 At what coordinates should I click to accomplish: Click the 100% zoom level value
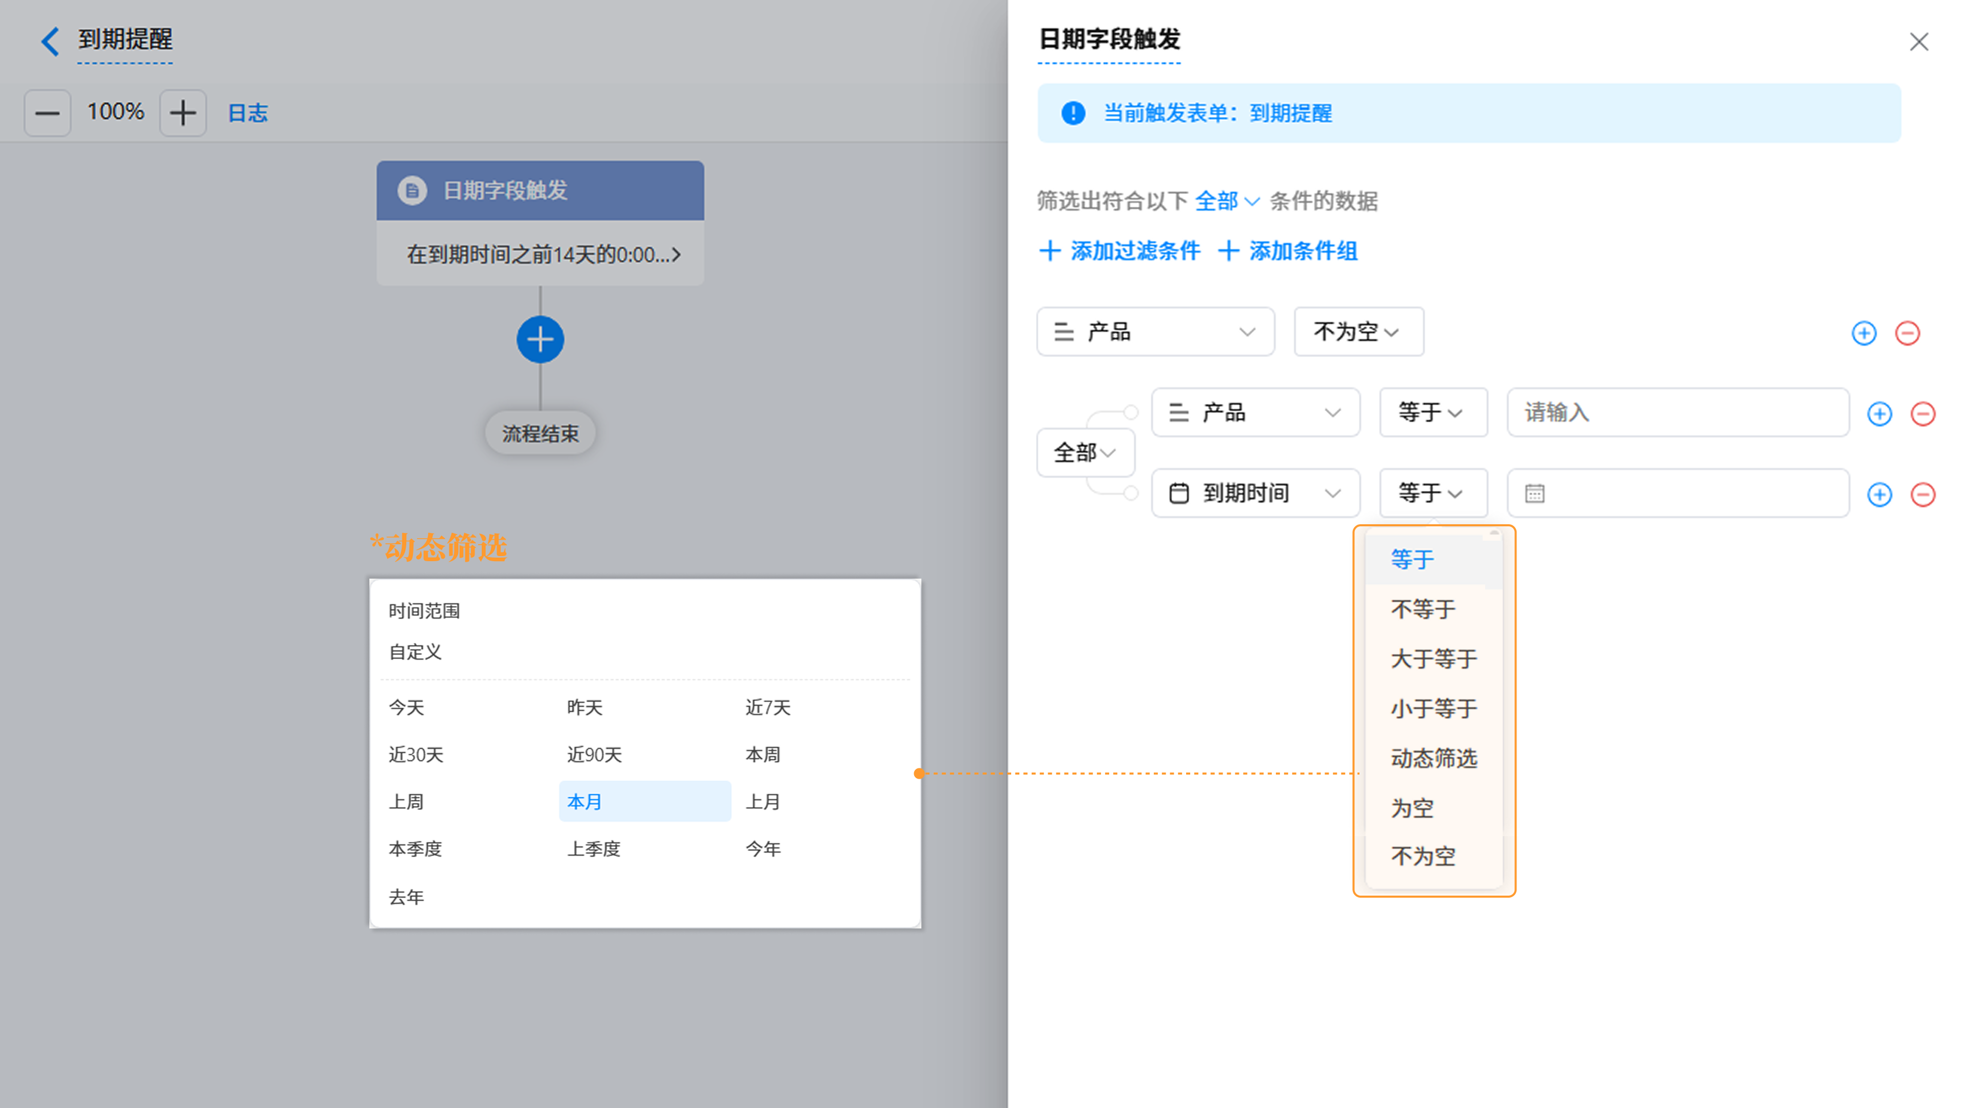click(x=115, y=112)
